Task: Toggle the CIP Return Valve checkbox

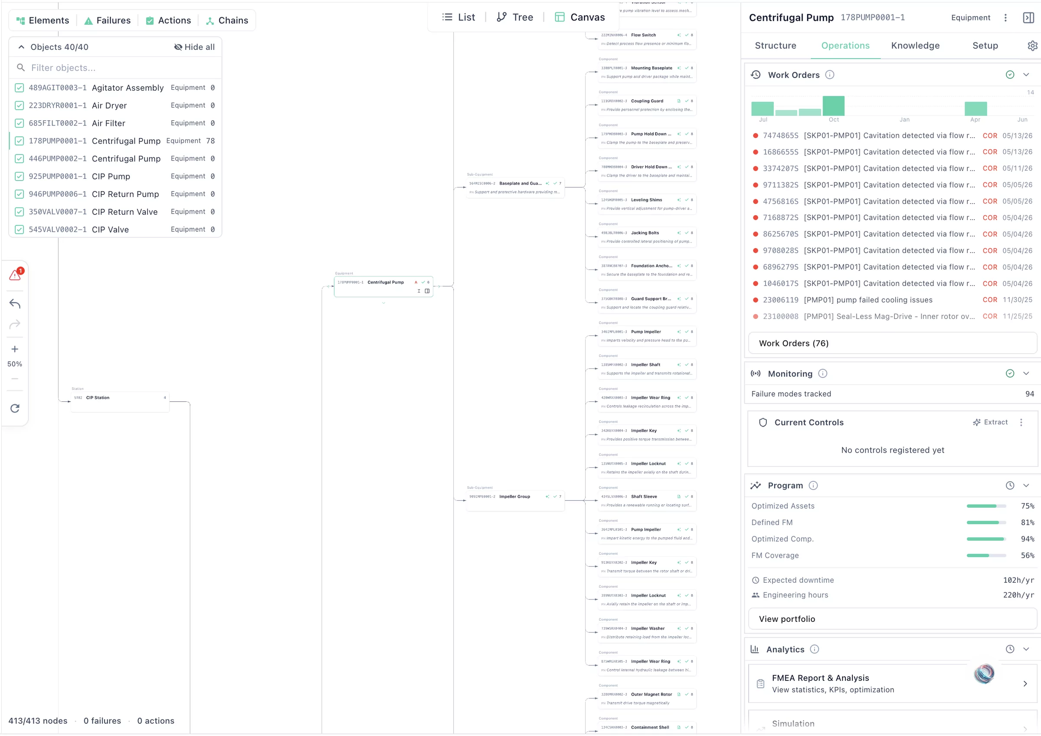Action: coord(20,212)
